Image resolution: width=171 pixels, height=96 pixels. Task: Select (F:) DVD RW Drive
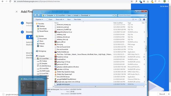coord(44,66)
